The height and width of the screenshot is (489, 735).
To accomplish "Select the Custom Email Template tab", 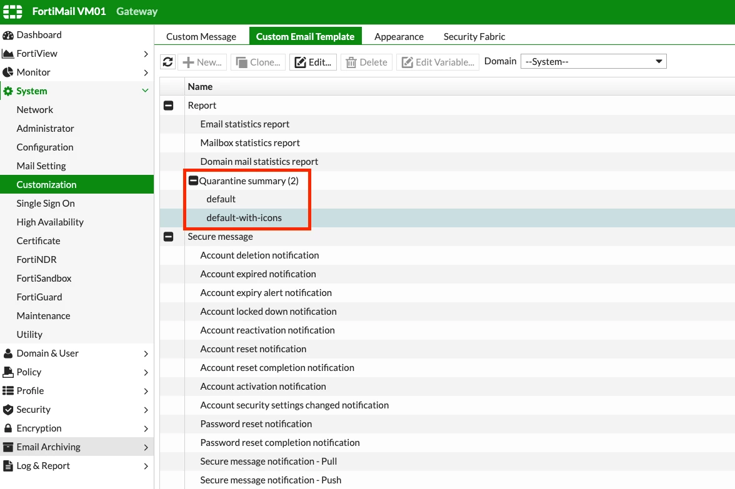I will click(x=305, y=36).
